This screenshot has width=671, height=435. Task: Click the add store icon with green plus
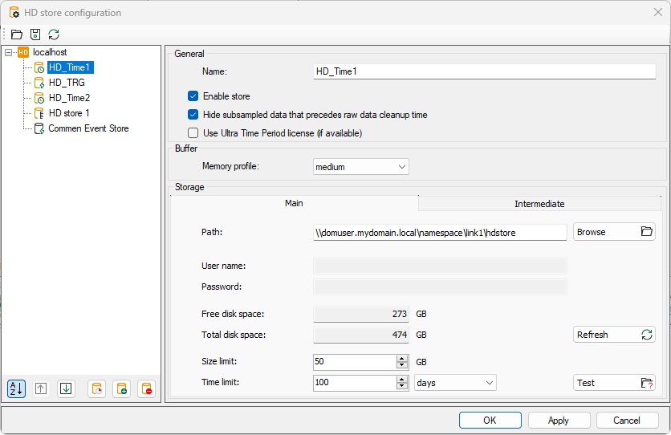click(121, 388)
